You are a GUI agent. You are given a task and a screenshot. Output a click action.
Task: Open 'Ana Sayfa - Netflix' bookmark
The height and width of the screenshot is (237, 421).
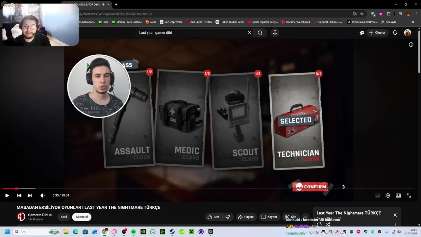[199, 22]
